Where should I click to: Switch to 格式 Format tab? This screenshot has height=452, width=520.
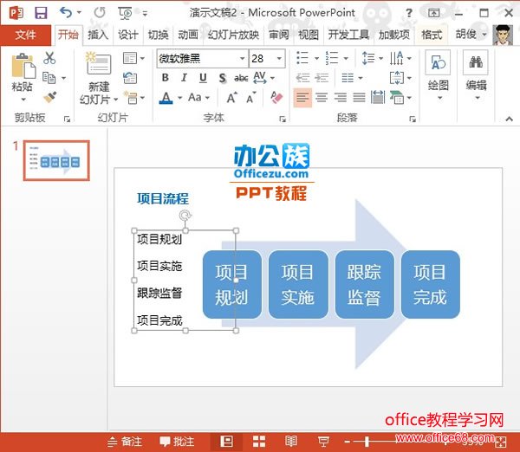pyautogui.click(x=432, y=35)
